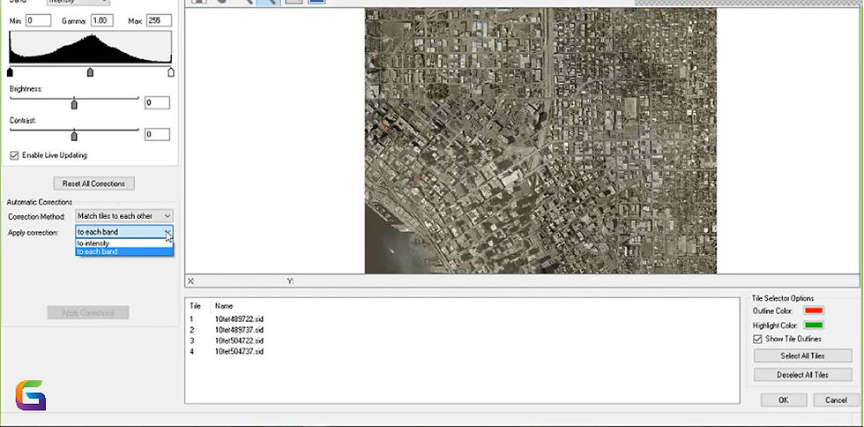Confirm with the OK button
864x427 pixels.
tap(784, 400)
